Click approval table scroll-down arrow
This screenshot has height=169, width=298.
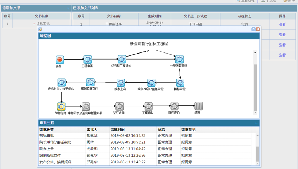pos(257,163)
